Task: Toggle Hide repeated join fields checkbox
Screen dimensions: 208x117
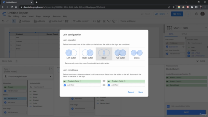Action: click(168, 106)
